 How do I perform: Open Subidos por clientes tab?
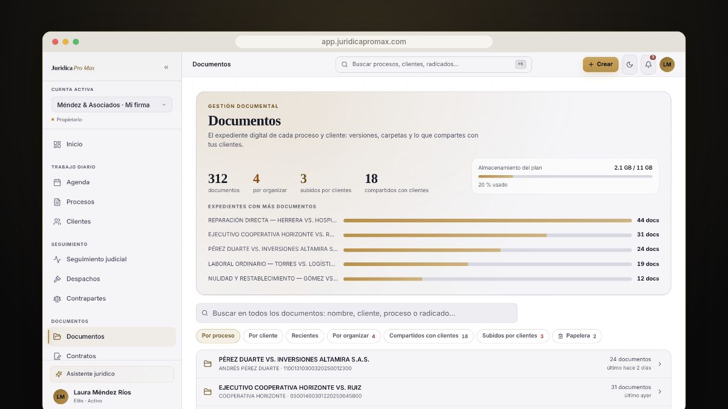pyautogui.click(x=513, y=336)
